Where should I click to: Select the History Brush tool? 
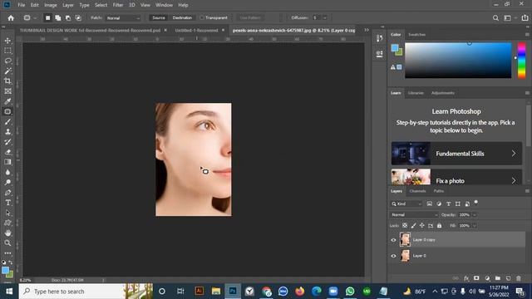point(7,142)
